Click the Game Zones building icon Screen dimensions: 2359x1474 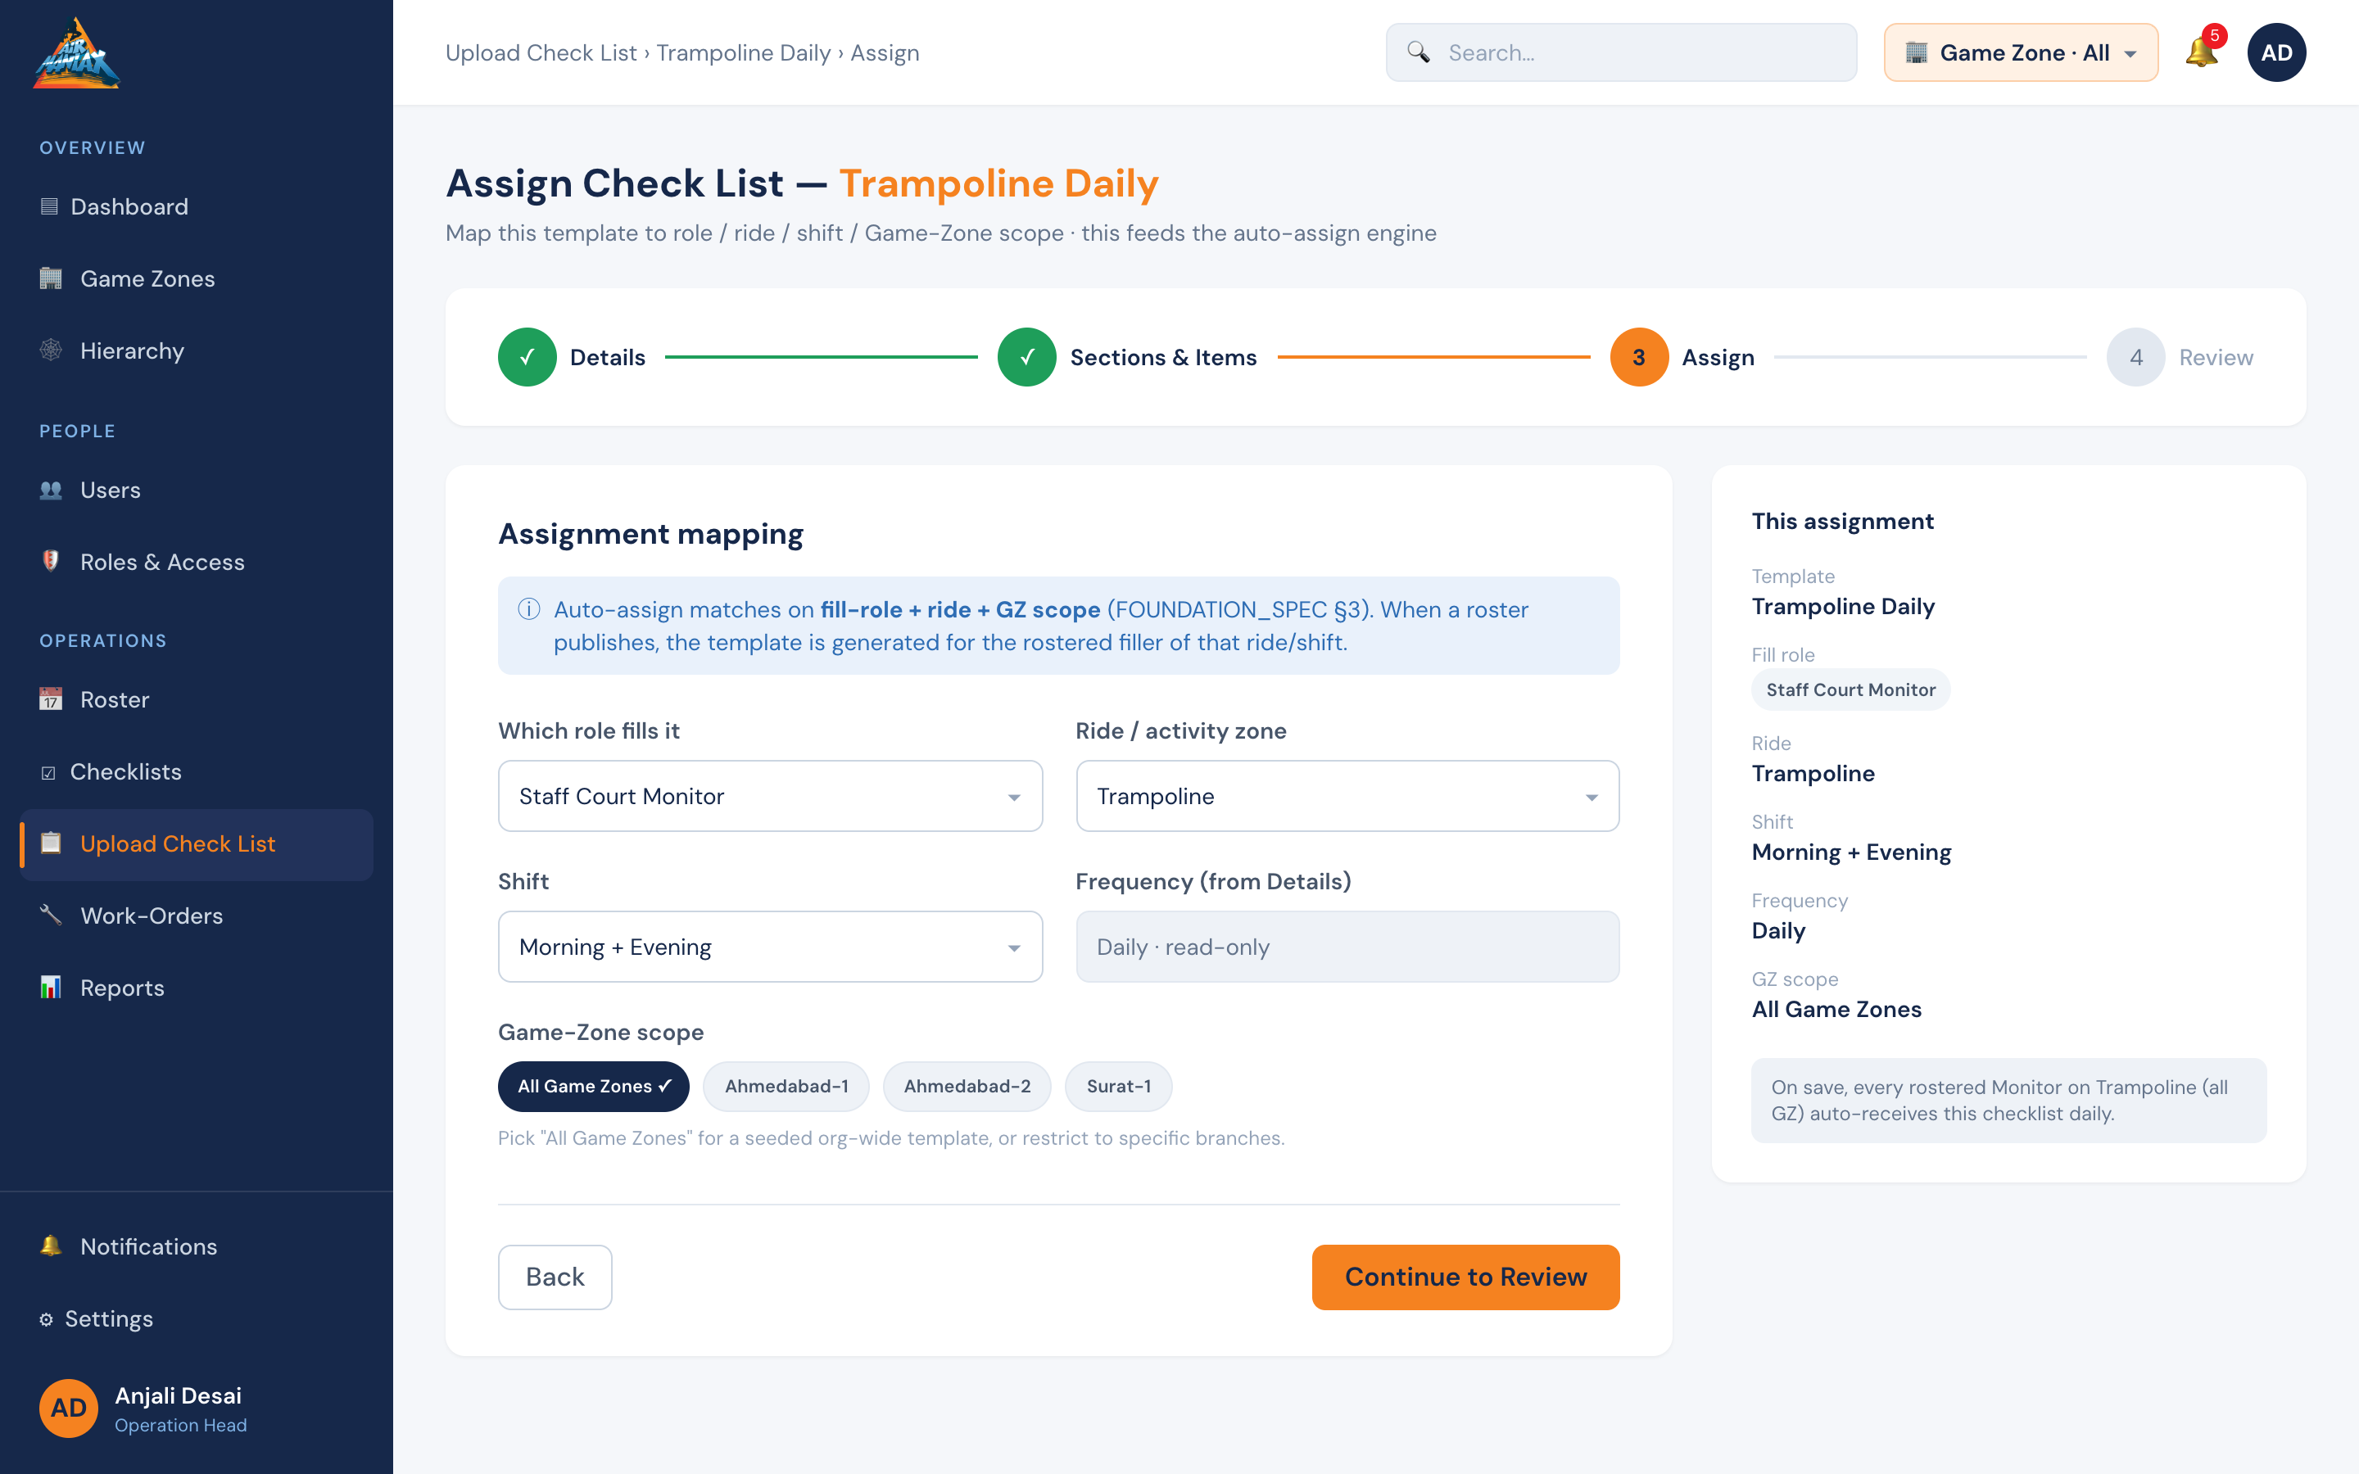coord(51,278)
